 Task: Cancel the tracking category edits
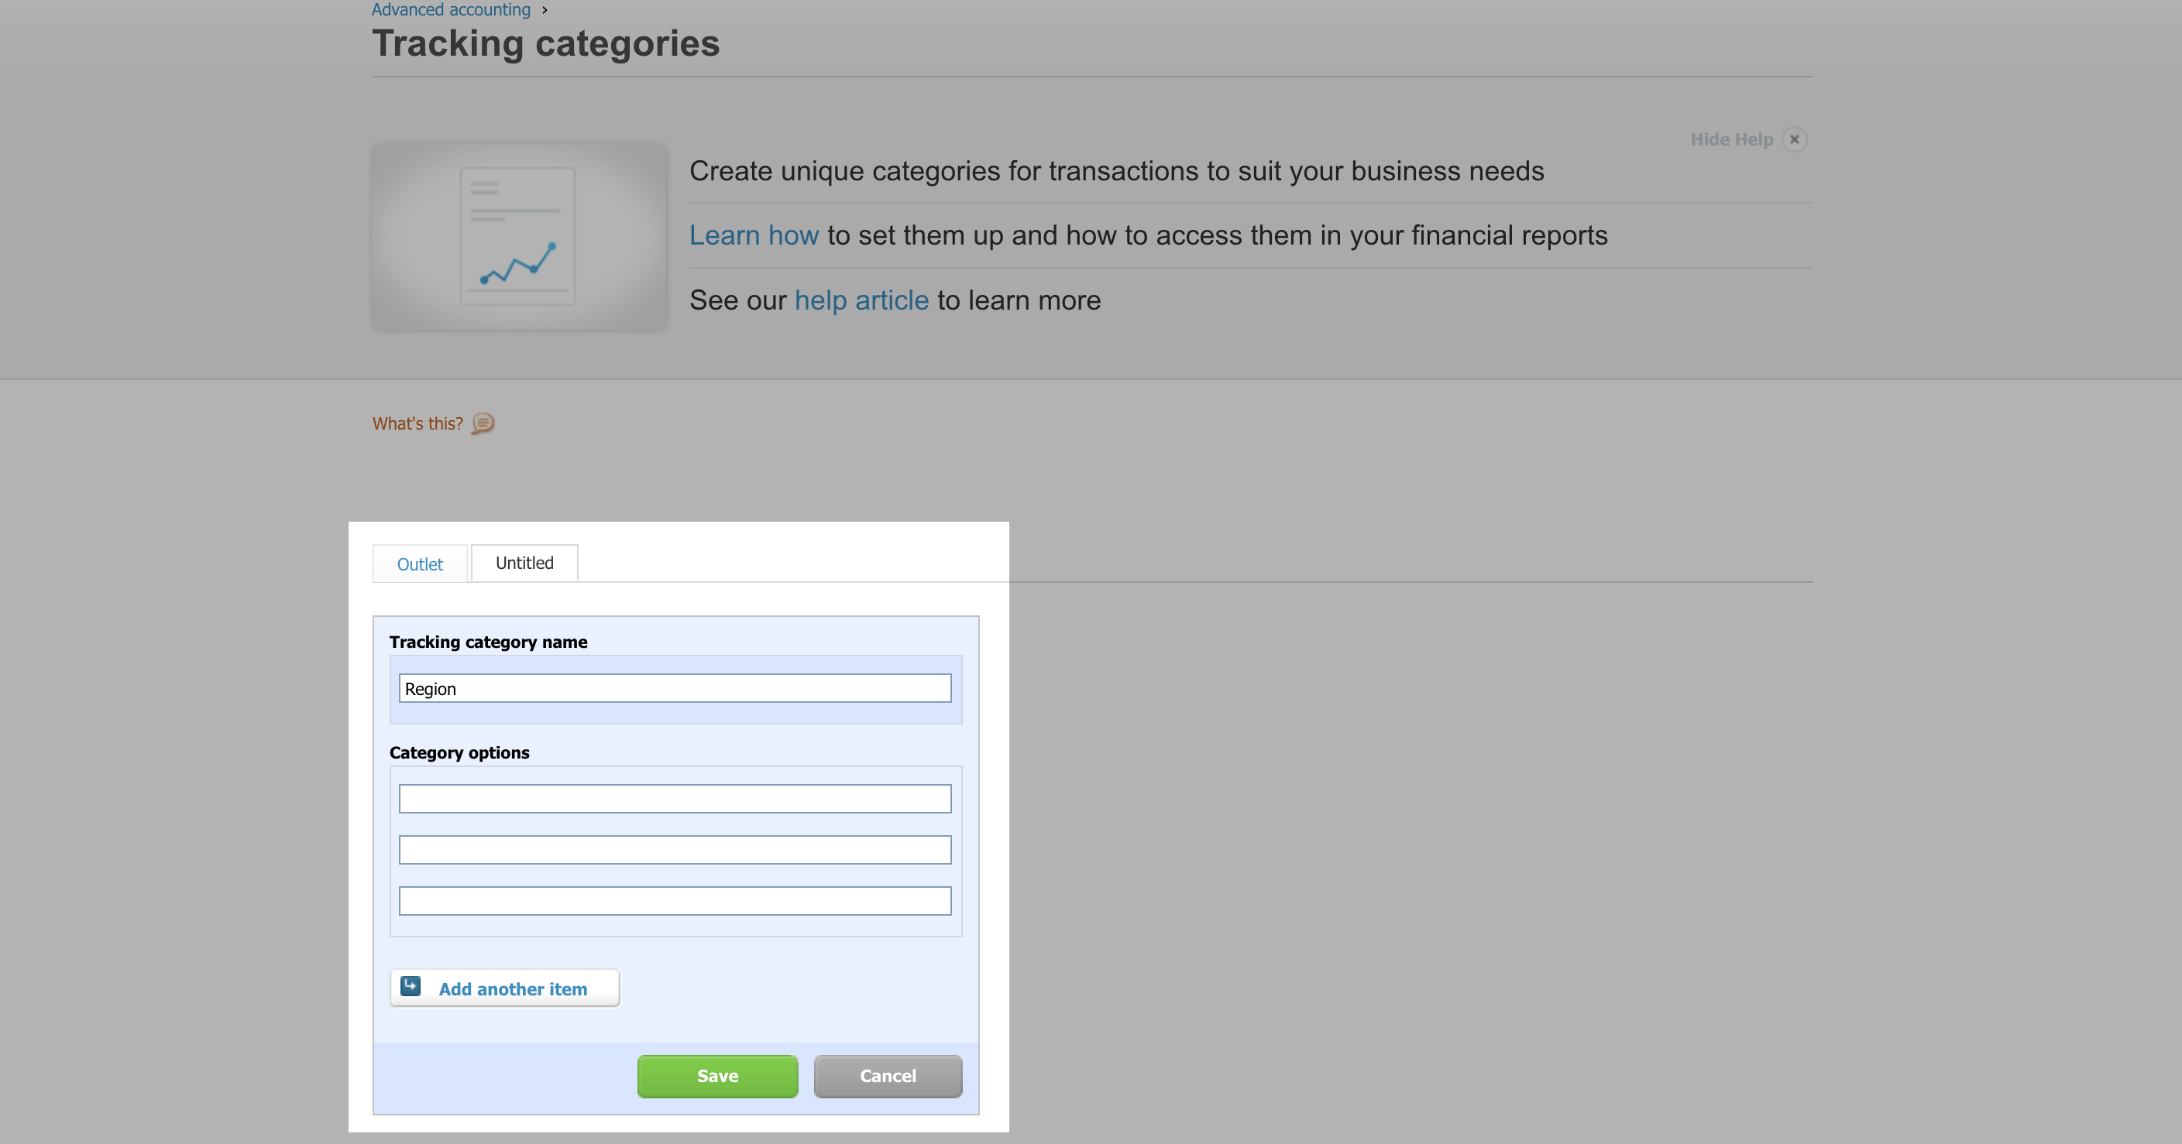click(x=887, y=1075)
